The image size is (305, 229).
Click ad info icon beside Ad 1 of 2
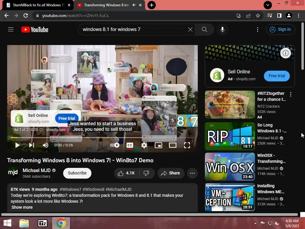[x=41, y=130]
